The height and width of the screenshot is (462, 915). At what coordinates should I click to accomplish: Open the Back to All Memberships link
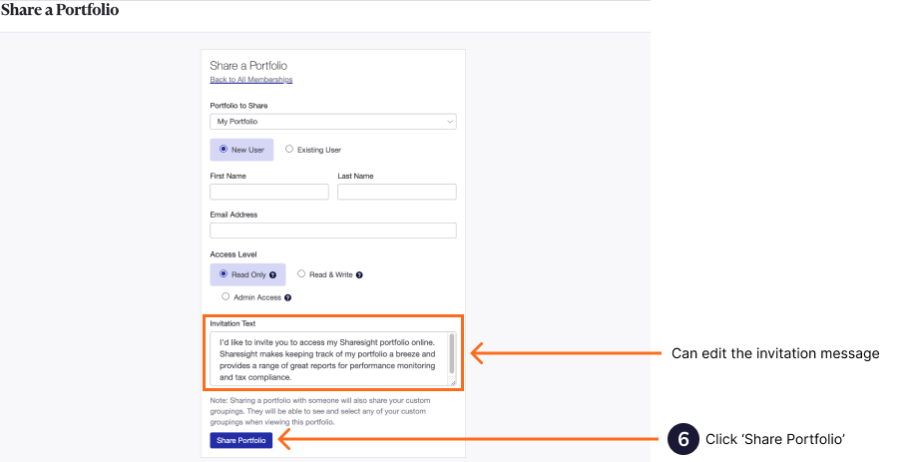point(250,80)
